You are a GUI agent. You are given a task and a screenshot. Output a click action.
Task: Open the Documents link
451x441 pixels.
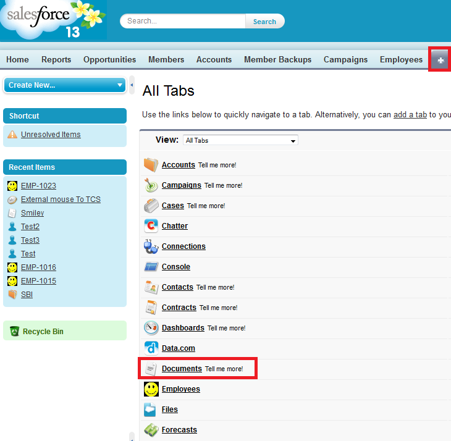point(182,369)
